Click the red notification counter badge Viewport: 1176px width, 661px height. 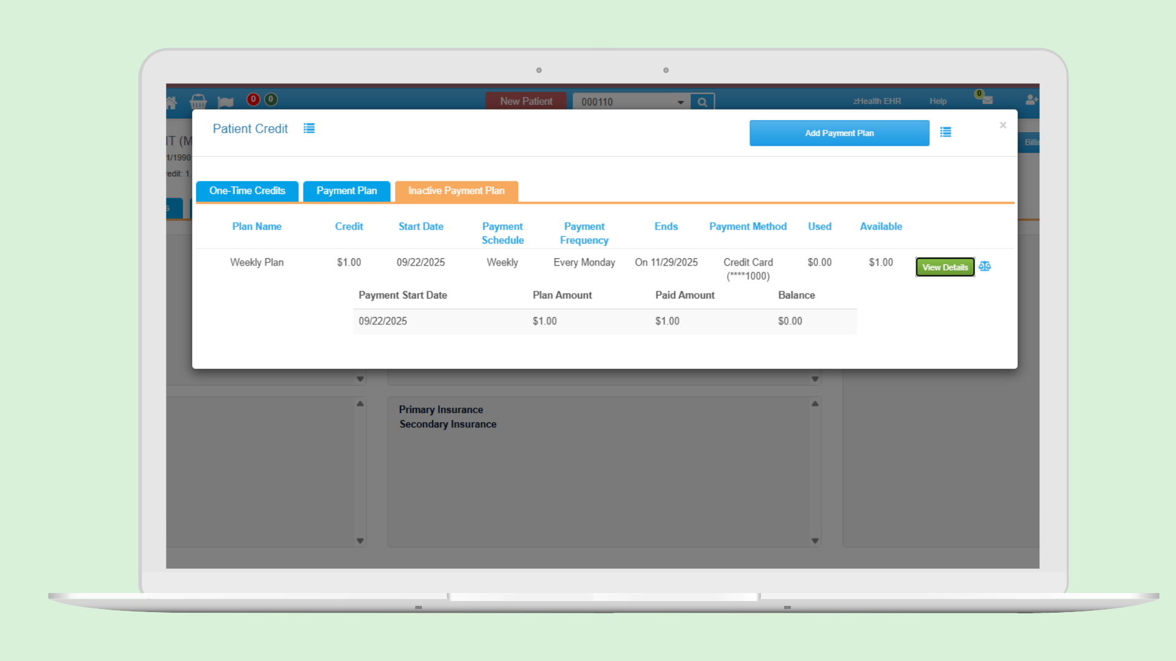click(x=253, y=99)
